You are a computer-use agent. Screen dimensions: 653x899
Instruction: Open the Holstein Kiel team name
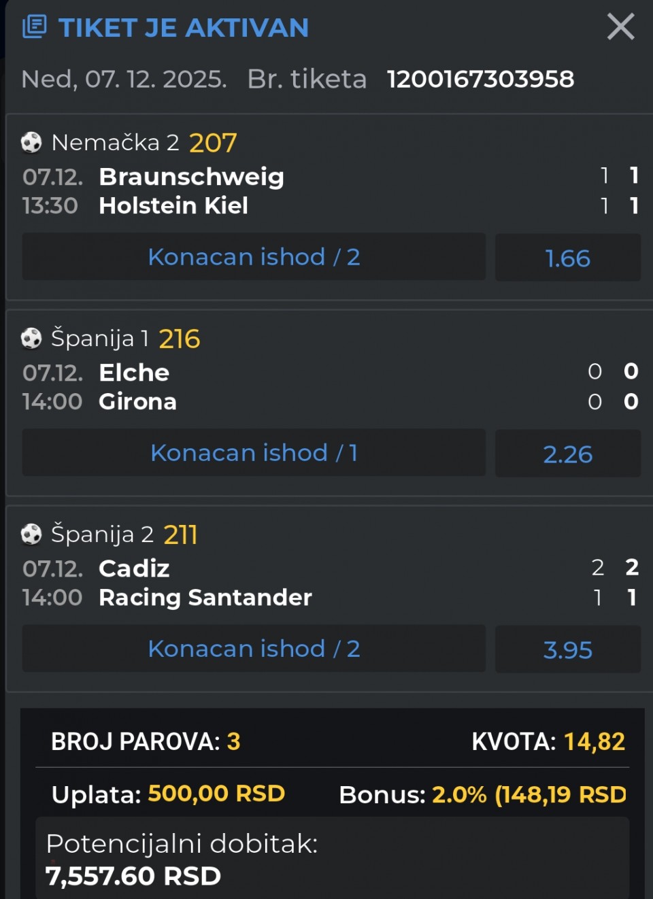173,205
